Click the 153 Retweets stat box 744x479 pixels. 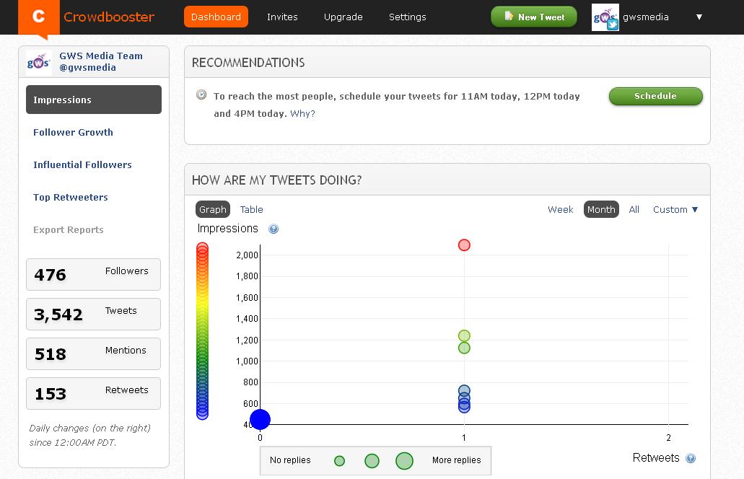[x=94, y=394]
